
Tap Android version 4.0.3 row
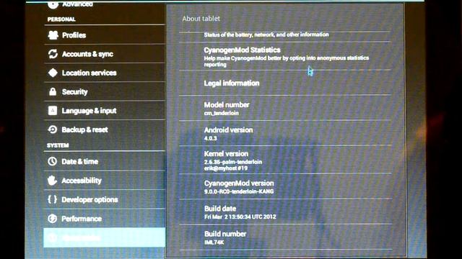point(285,133)
